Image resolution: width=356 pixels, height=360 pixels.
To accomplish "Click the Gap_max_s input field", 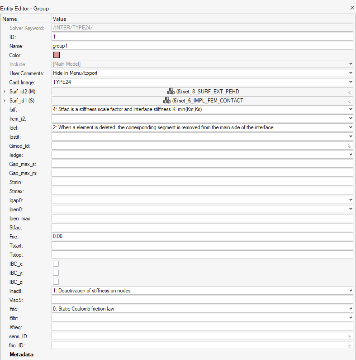I will click(202, 164).
